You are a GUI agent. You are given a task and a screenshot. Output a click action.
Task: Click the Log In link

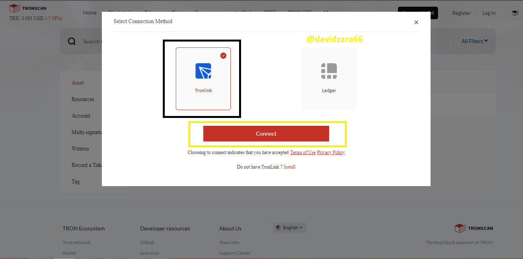coord(489,13)
